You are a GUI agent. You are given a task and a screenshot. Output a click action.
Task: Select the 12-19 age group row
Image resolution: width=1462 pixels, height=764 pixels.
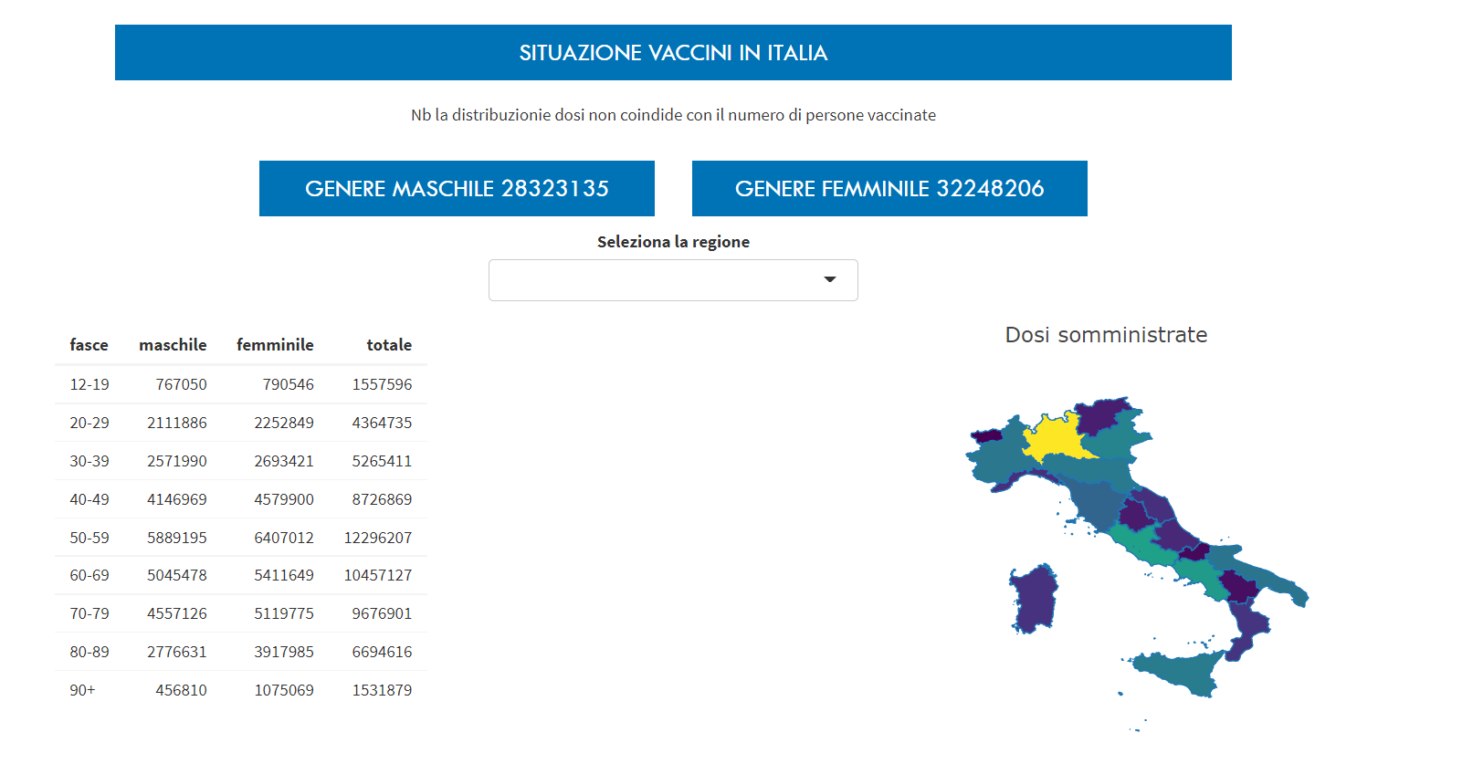pos(89,384)
